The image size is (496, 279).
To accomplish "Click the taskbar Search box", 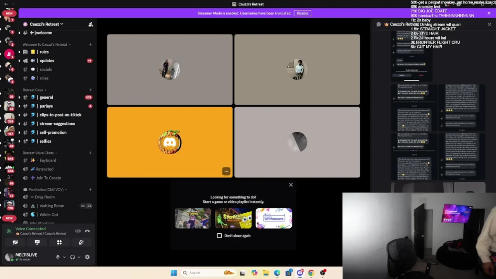I will [x=208, y=273].
